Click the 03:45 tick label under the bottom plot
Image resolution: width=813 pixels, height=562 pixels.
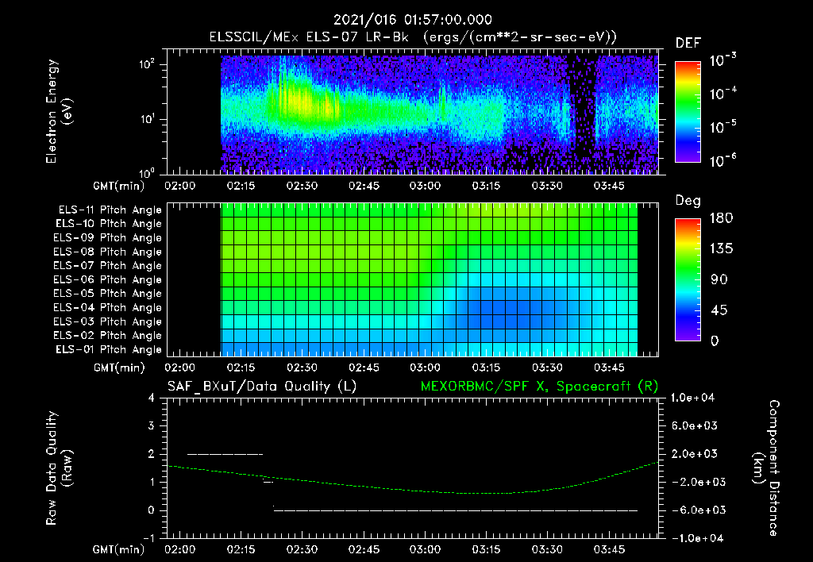pyautogui.click(x=609, y=549)
